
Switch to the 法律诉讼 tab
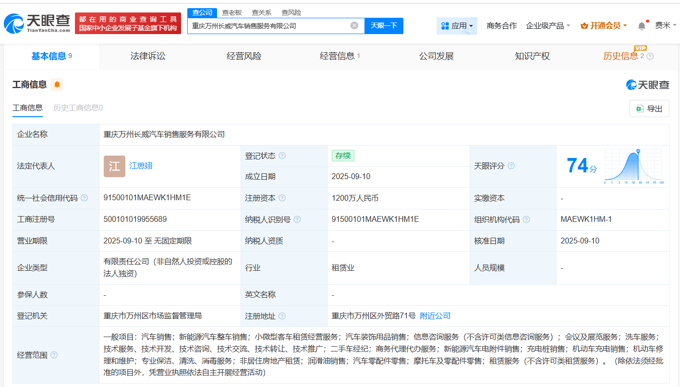tap(147, 56)
